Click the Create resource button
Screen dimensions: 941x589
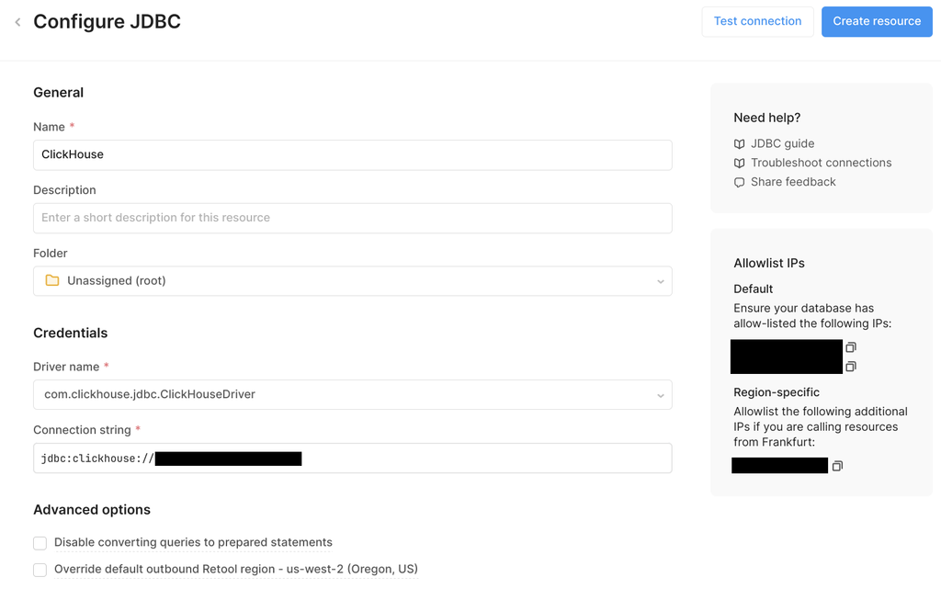[x=876, y=22]
